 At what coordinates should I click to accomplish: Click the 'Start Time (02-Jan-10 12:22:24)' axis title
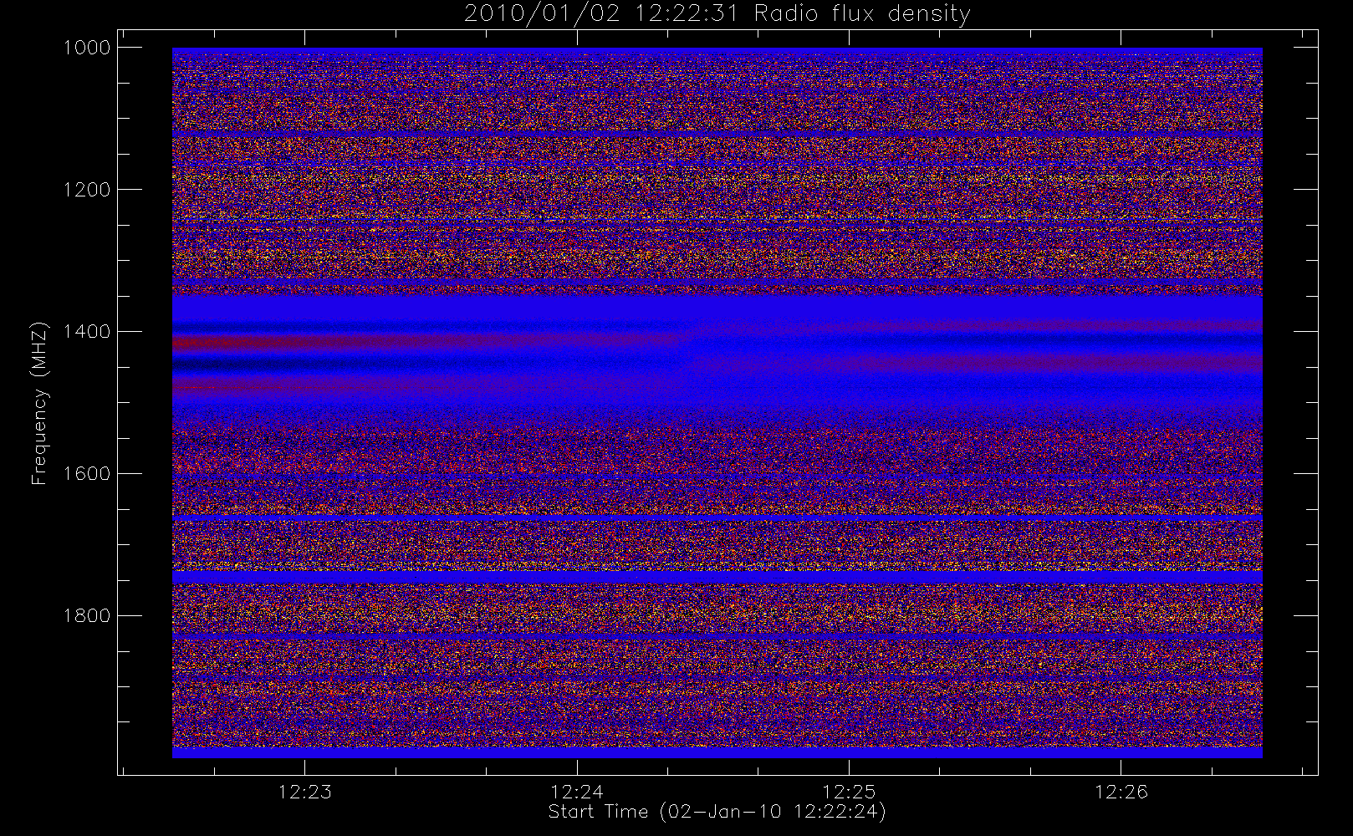(717, 812)
